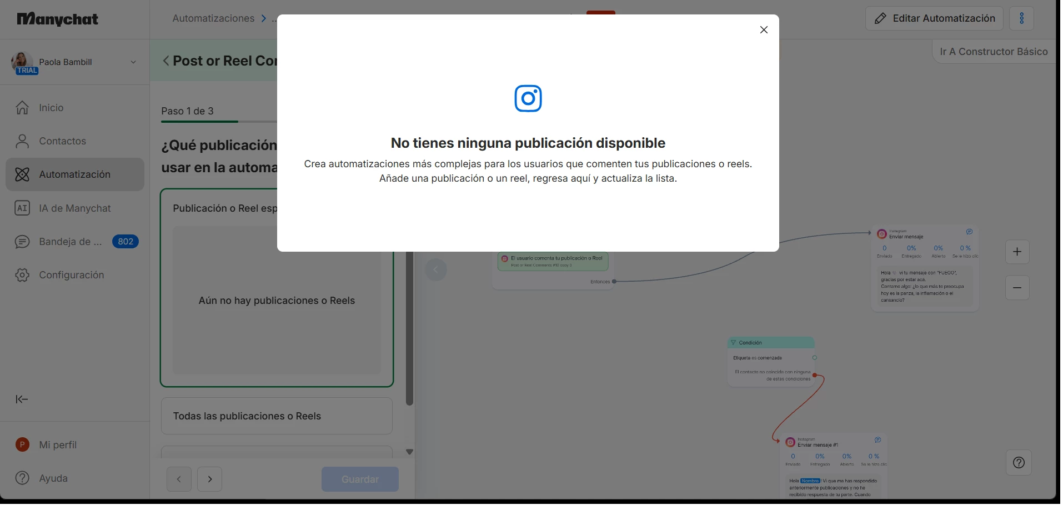The image size is (1063, 505).
Task: Select Todas las publicaciones o Reels option
Action: pos(277,416)
